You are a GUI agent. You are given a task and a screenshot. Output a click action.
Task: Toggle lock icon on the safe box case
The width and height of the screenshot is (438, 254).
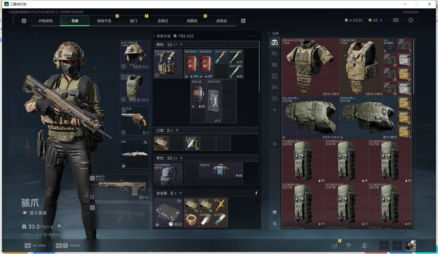[157, 224]
